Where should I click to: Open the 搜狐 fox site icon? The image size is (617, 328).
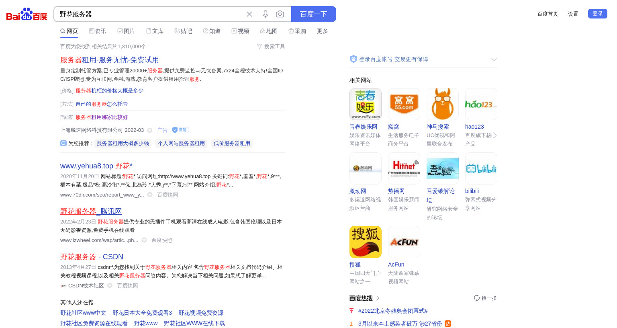tap(366, 242)
